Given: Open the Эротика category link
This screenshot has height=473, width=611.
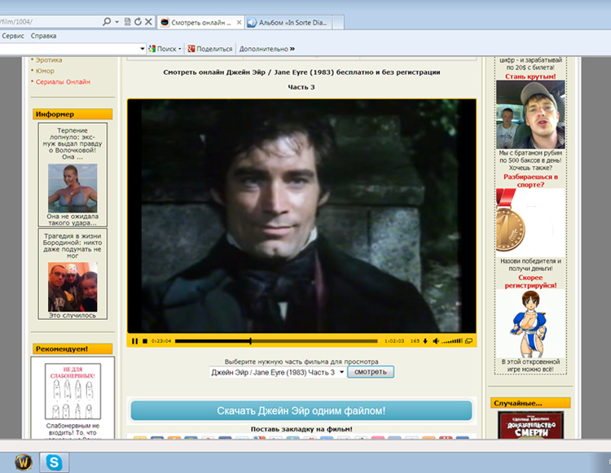Looking at the screenshot, I should [x=49, y=60].
